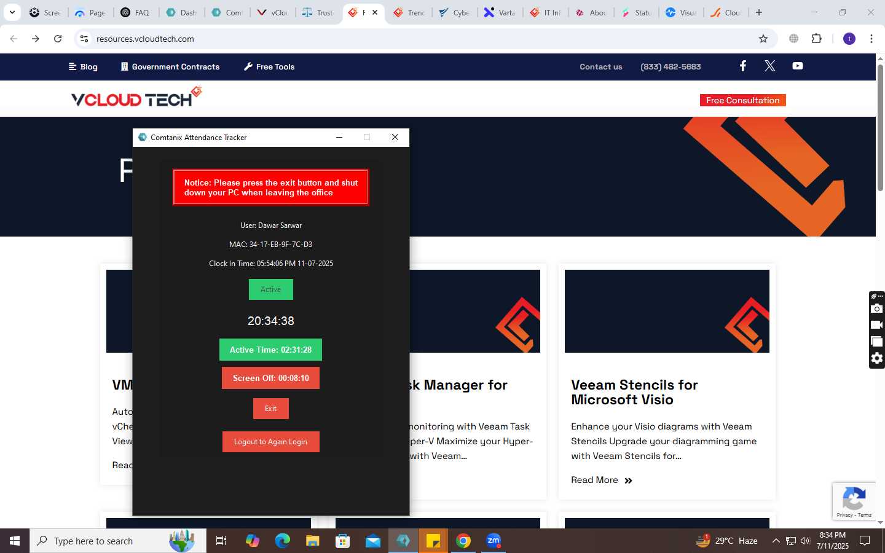This screenshot has width=885, height=553.
Task: Open the clock showing 8:34 PM
Action: [x=833, y=541]
